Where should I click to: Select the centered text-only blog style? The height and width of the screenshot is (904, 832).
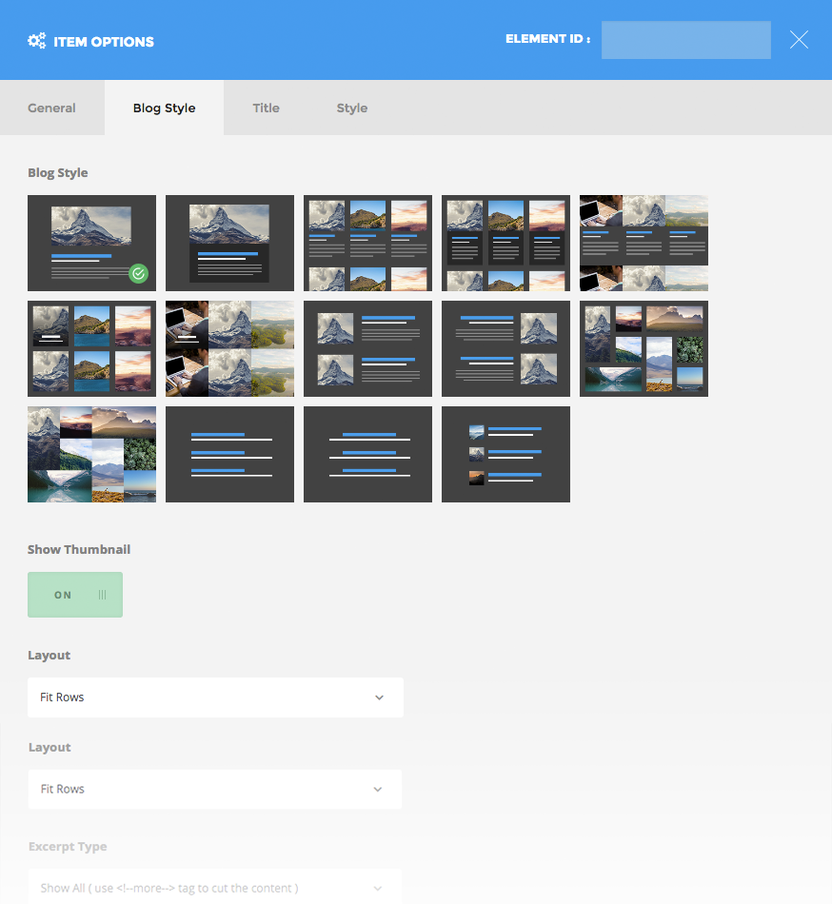click(367, 454)
